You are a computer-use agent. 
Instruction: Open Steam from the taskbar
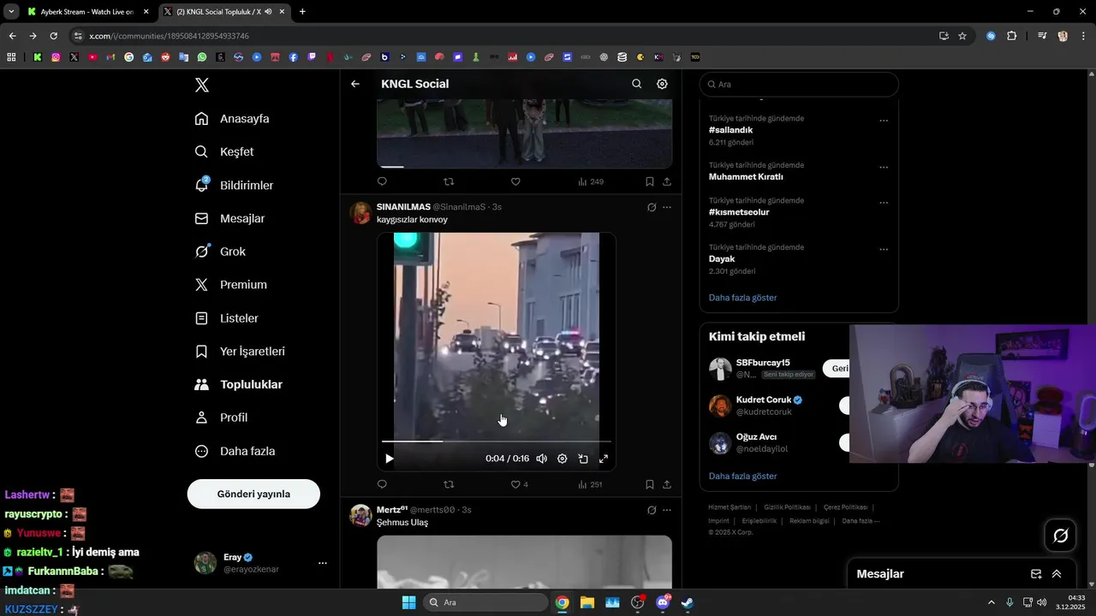point(687,602)
